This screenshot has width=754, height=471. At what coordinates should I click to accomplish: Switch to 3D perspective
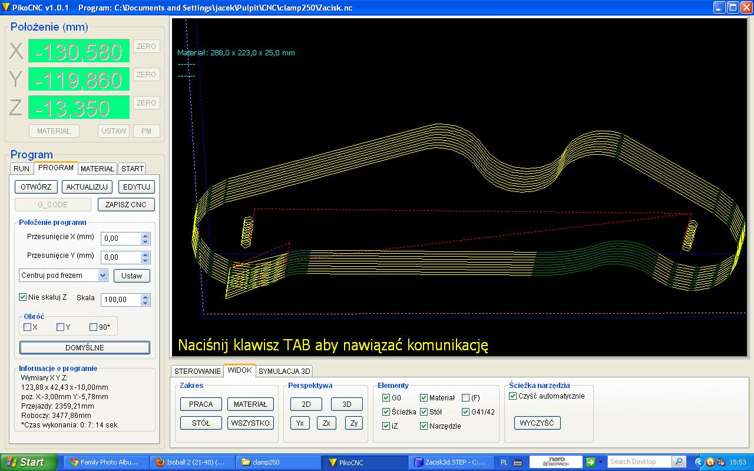(347, 404)
